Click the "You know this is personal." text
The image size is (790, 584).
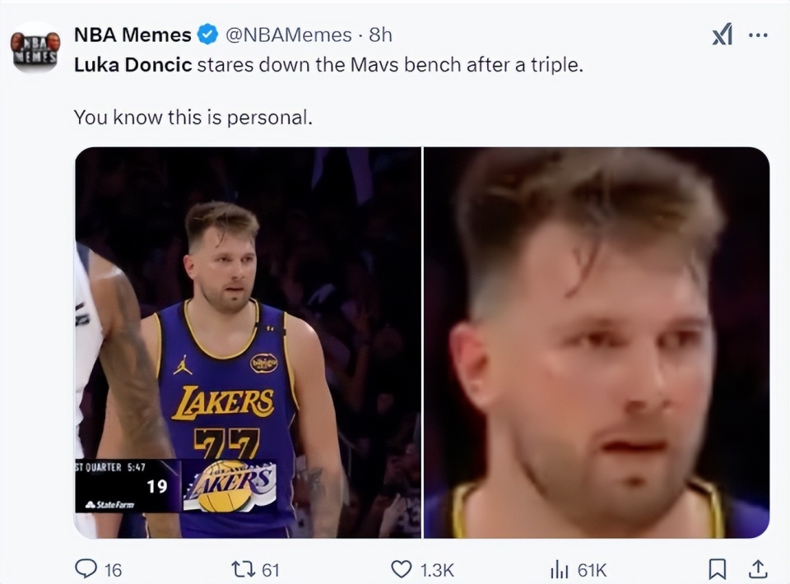(x=193, y=117)
